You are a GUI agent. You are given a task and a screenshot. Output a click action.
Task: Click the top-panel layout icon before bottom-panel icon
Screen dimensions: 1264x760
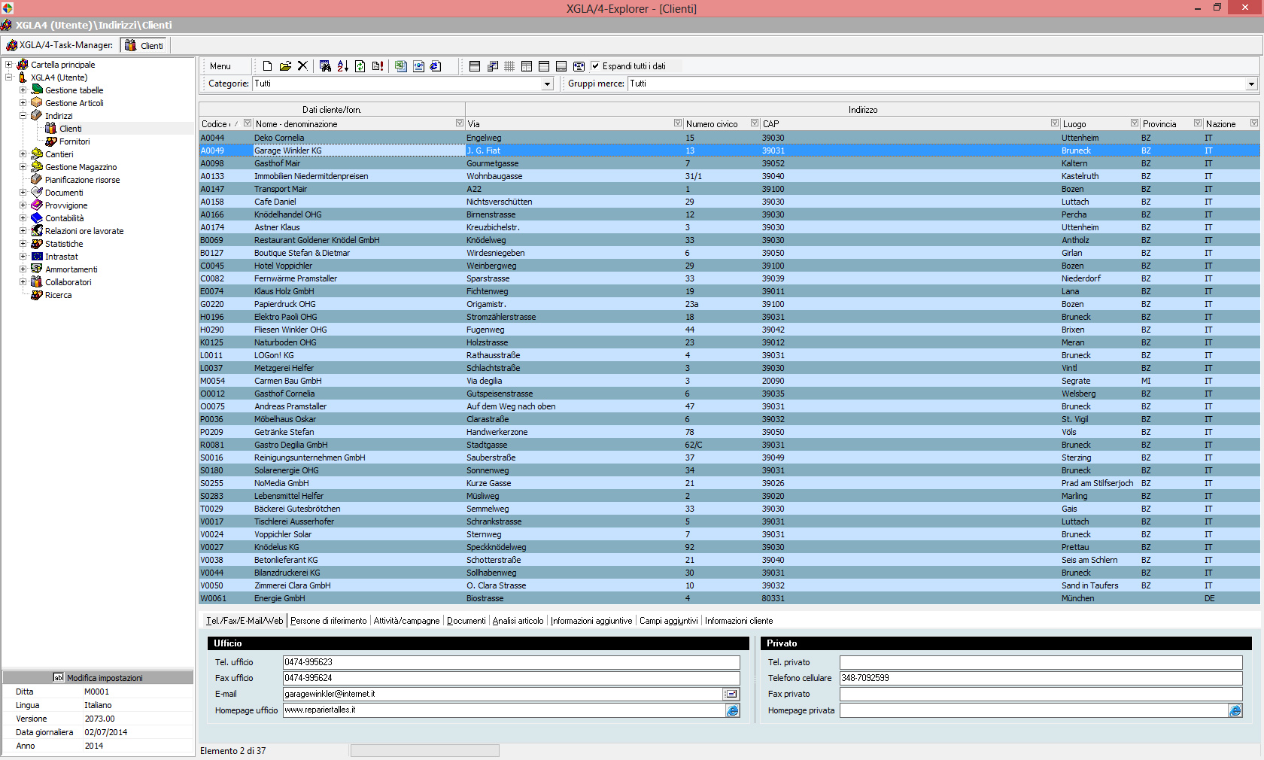(x=544, y=66)
